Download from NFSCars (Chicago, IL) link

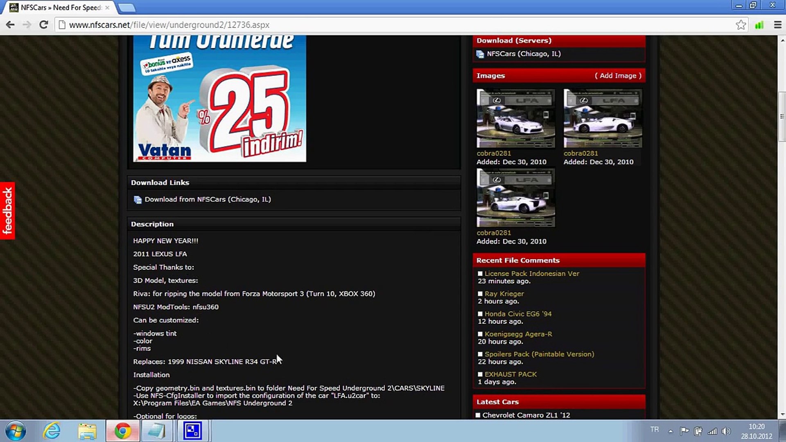coord(208,199)
